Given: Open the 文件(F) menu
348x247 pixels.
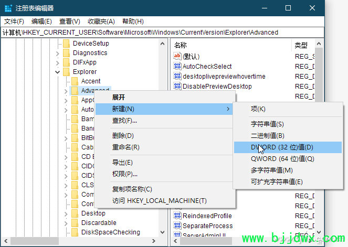Looking at the screenshot, I should pyautogui.click(x=14, y=22).
